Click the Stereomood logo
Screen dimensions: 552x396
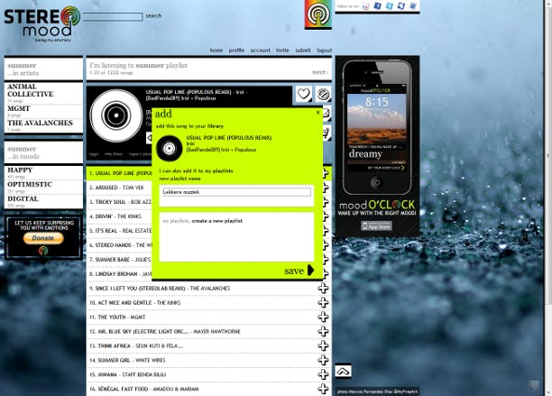click(x=42, y=24)
